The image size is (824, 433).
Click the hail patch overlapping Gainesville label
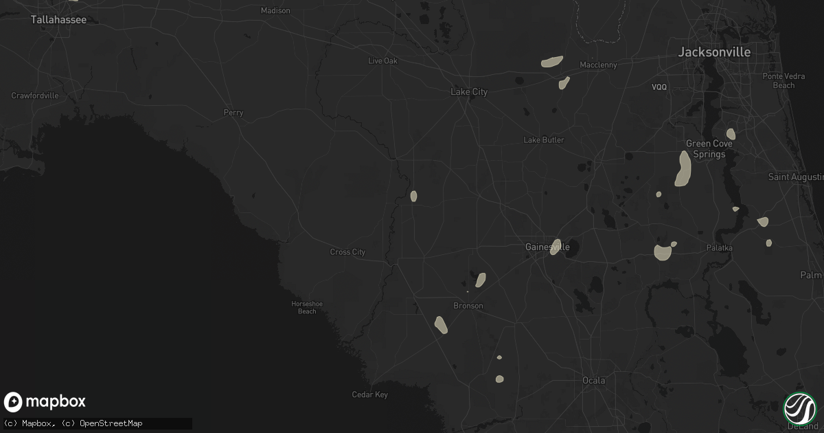click(556, 247)
